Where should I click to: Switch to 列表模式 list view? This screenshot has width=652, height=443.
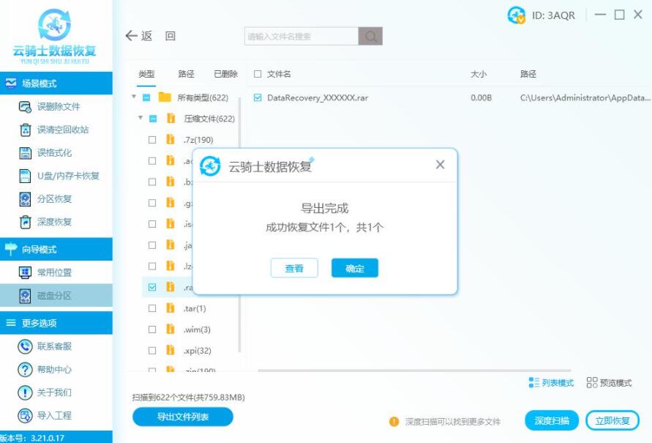[x=551, y=383]
